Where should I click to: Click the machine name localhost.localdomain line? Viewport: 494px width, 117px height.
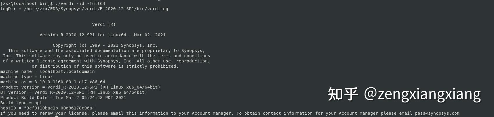click(47, 71)
